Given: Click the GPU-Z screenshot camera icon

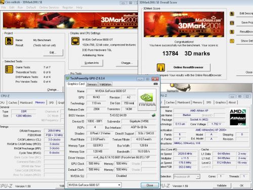Looking at the screenshot, I should click(155, 84).
